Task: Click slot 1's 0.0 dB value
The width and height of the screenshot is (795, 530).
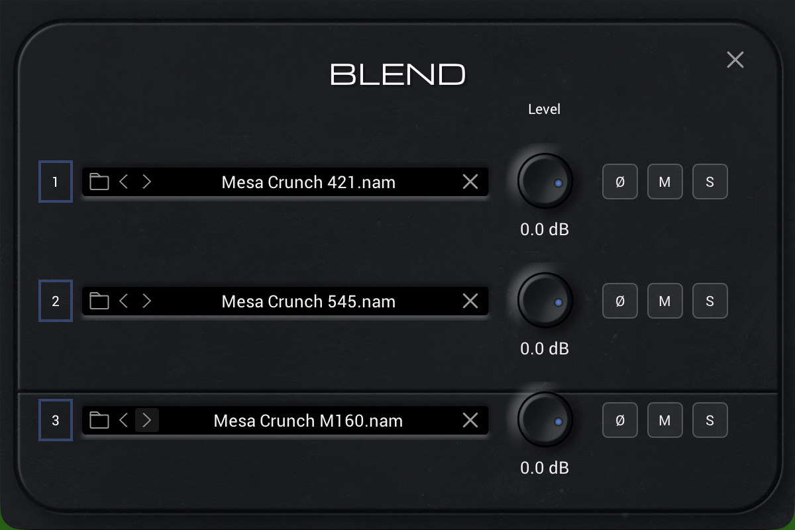Action: tap(545, 230)
